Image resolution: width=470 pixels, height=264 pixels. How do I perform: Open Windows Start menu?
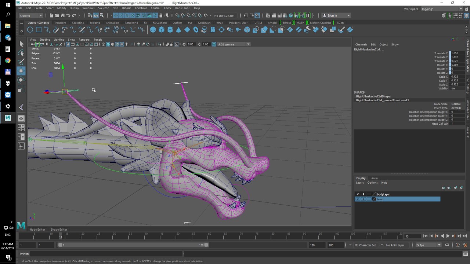[x=8, y=5]
